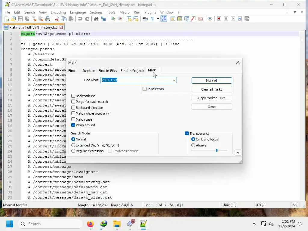
Task: Click the Find binoculars toolbar icon
Action: point(96,19)
